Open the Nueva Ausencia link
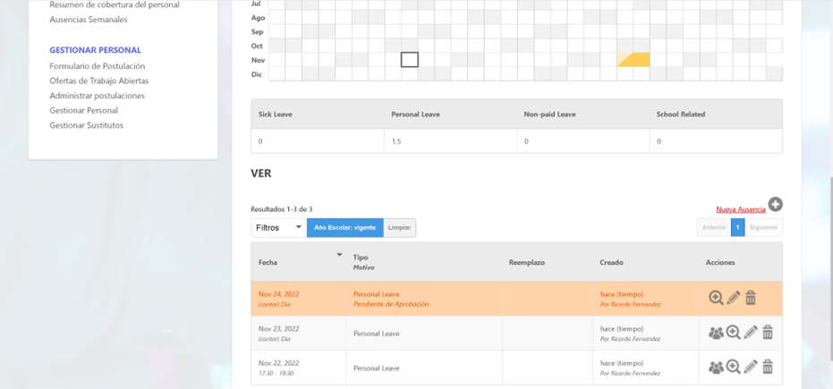Image resolution: width=833 pixels, height=389 pixels. [x=739, y=209]
